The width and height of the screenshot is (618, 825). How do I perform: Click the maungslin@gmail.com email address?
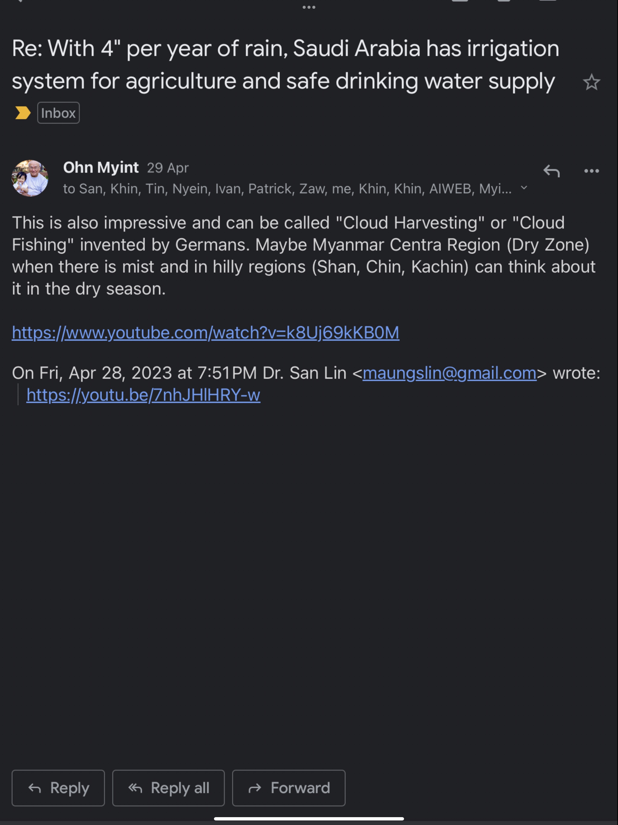[x=449, y=373]
